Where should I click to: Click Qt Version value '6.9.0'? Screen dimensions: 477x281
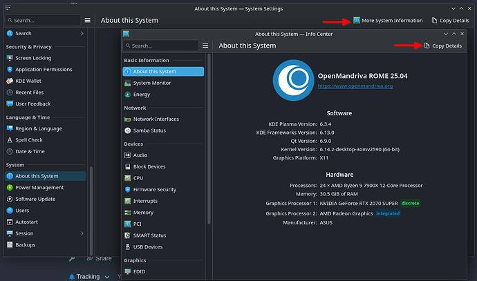pos(325,141)
